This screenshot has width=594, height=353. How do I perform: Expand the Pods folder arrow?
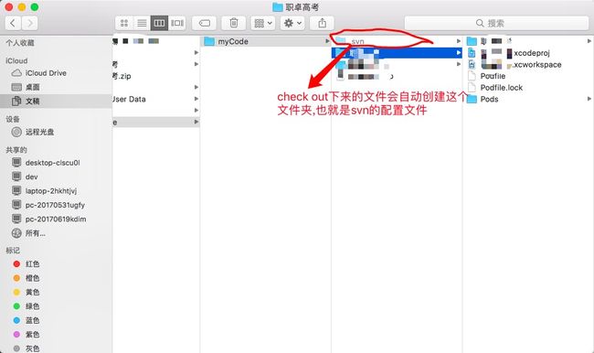(589, 99)
